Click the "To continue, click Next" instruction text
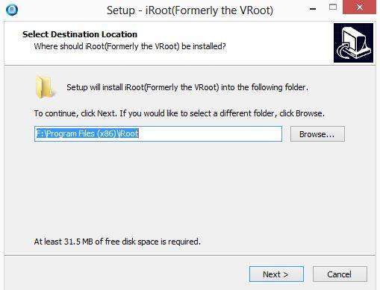The image size is (380, 290). pyautogui.click(x=179, y=113)
